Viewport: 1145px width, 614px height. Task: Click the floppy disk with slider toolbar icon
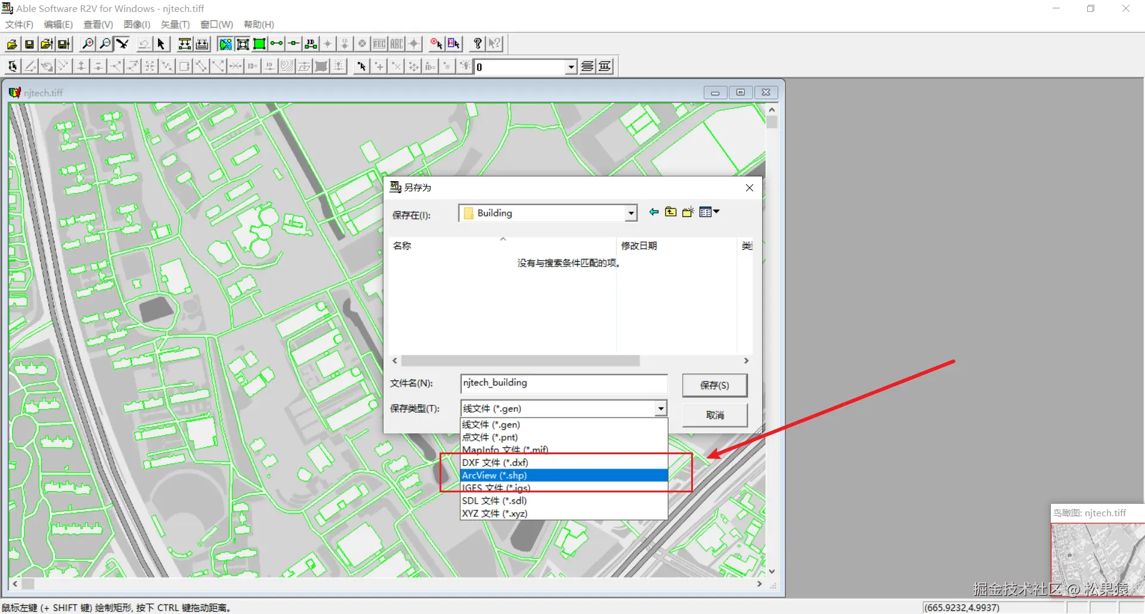pos(64,44)
